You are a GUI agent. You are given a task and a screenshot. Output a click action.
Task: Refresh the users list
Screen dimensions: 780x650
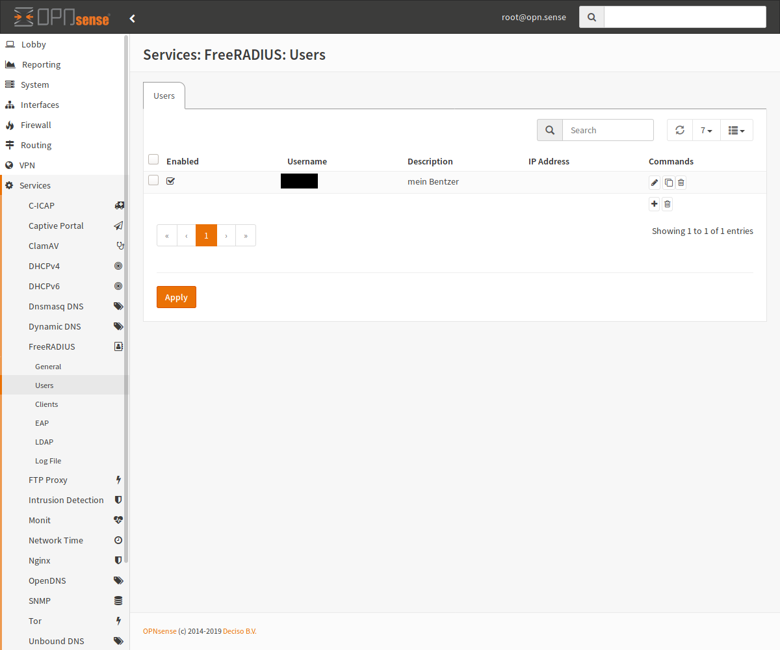tap(679, 130)
